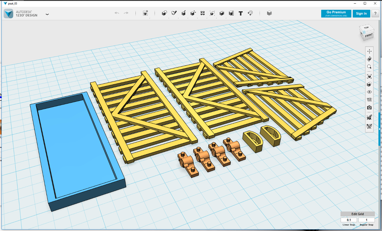The image size is (382, 231).
Task: Expand the side panel arrow on right edge
Action: [x=380, y=129]
